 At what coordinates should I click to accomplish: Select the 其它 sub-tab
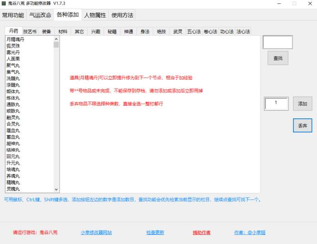(79, 32)
